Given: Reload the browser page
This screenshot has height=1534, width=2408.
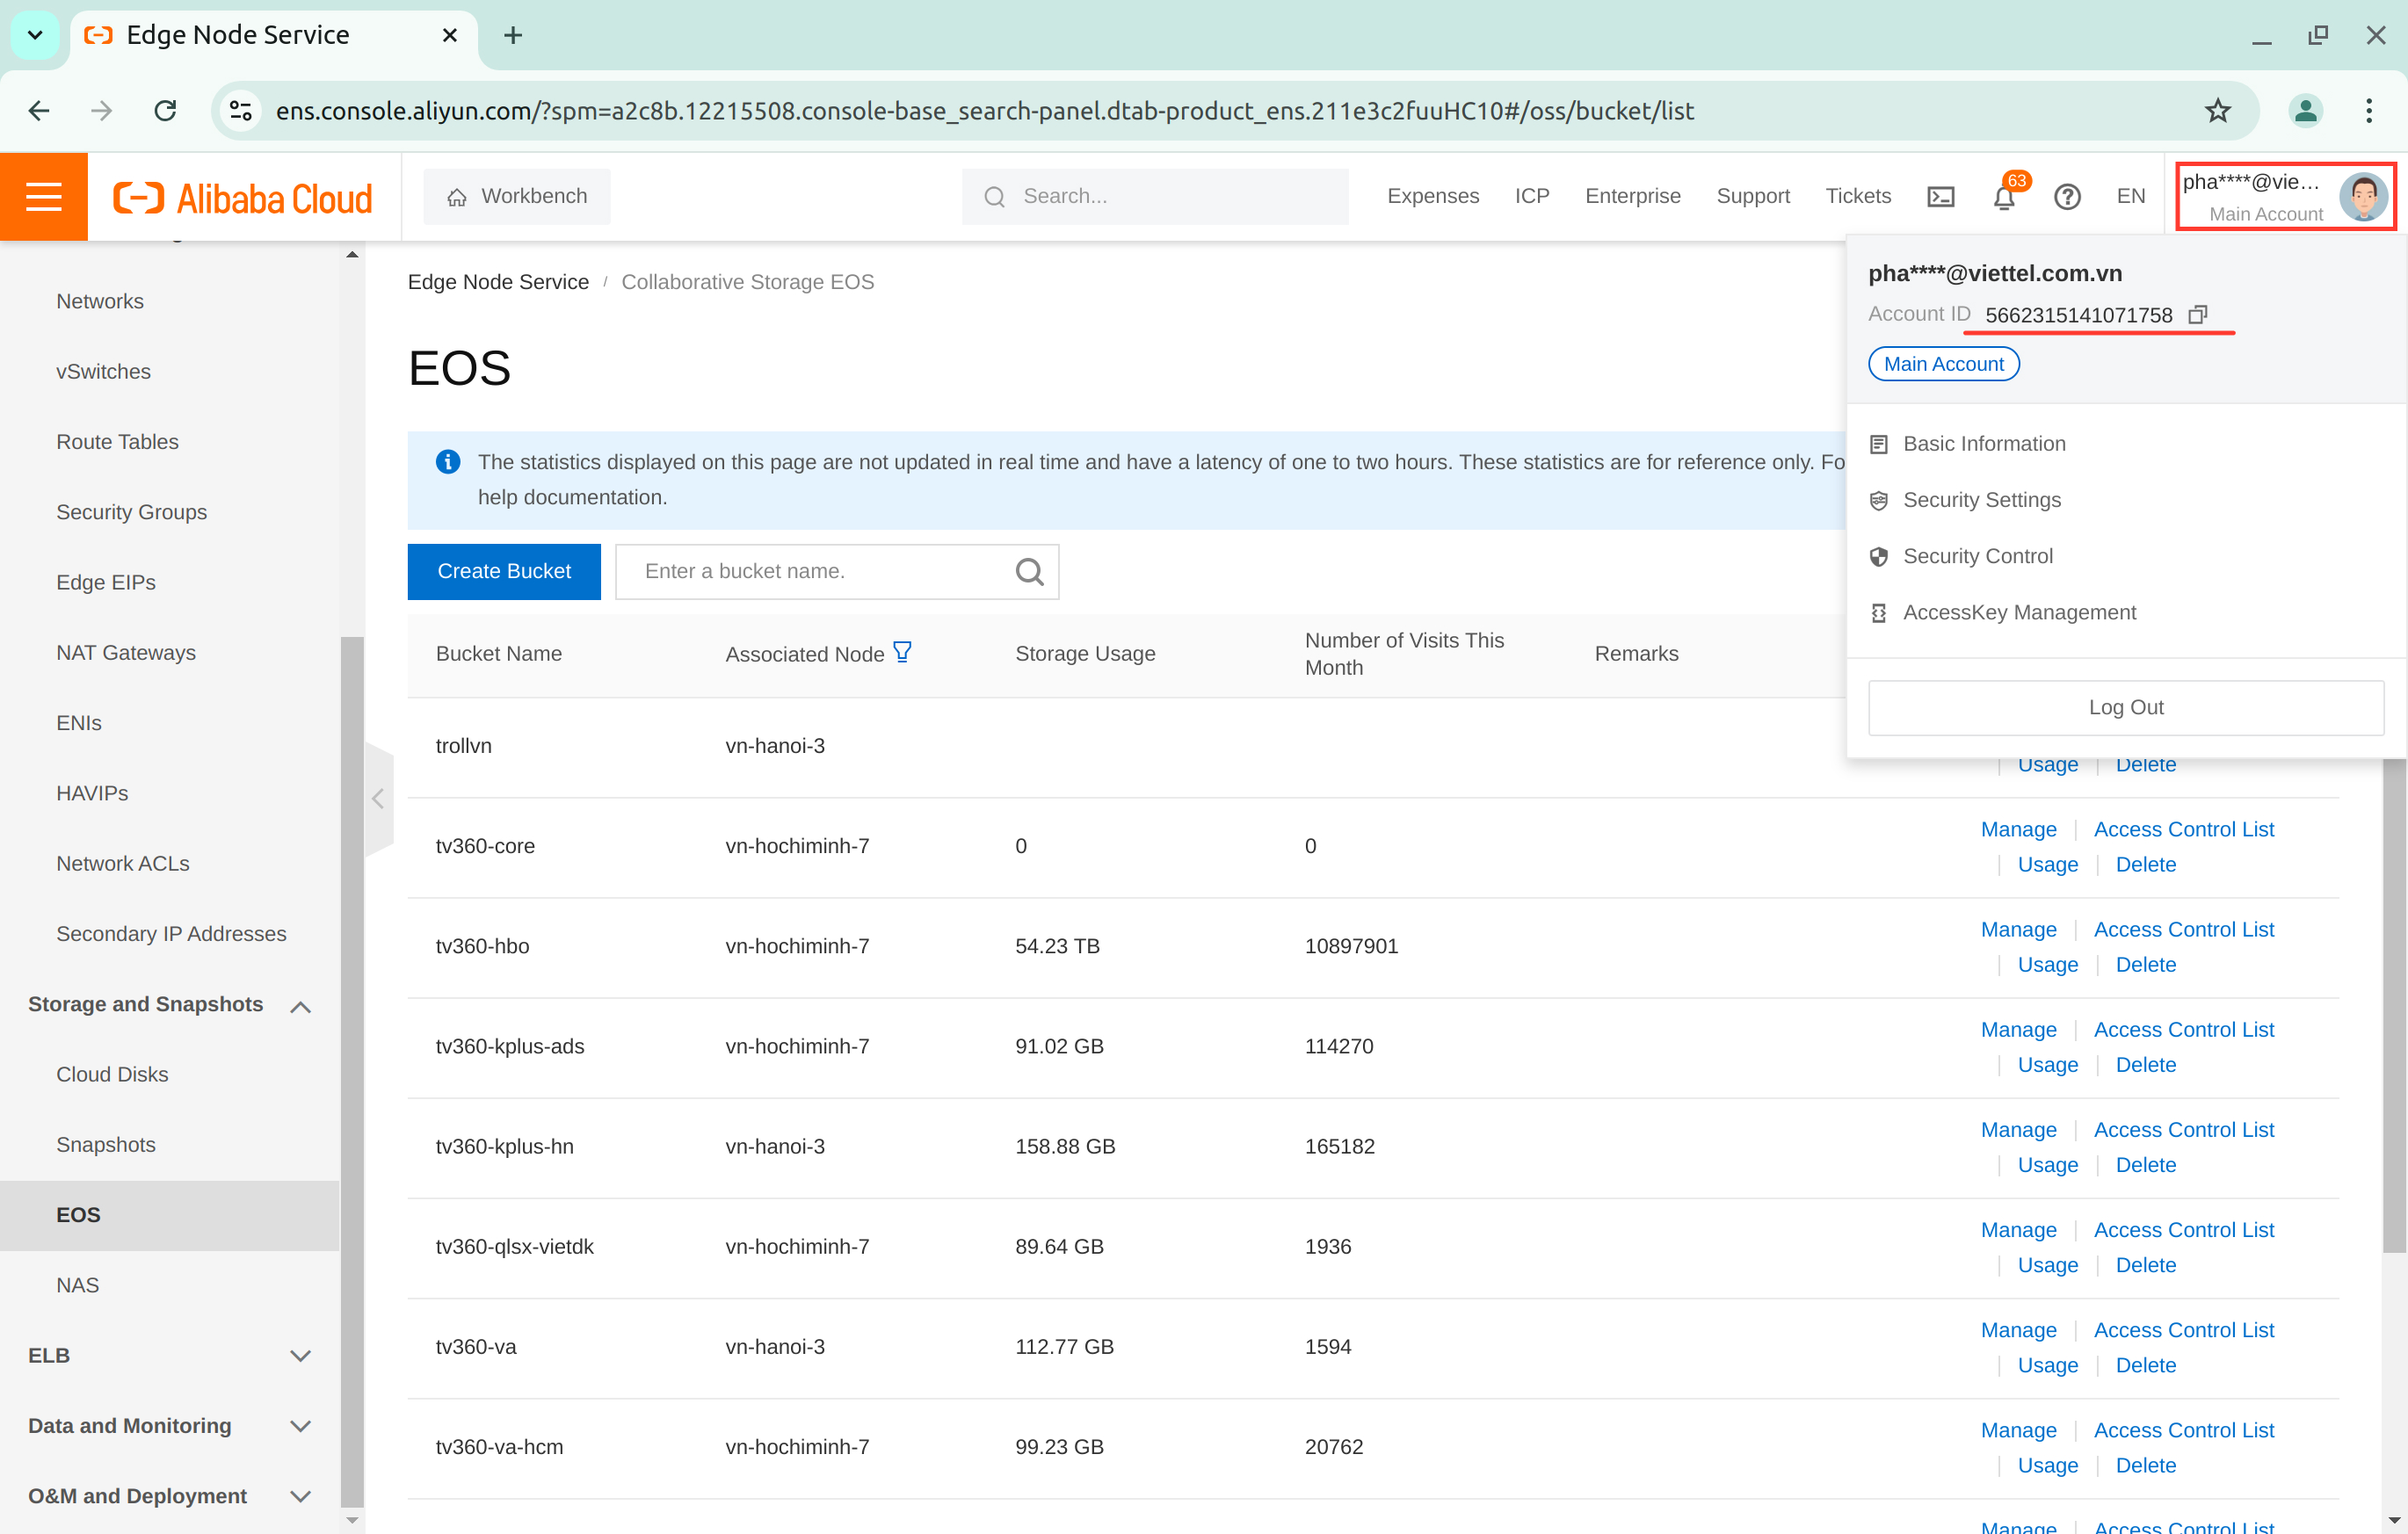Looking at the screenshot, I should point(165,110).
